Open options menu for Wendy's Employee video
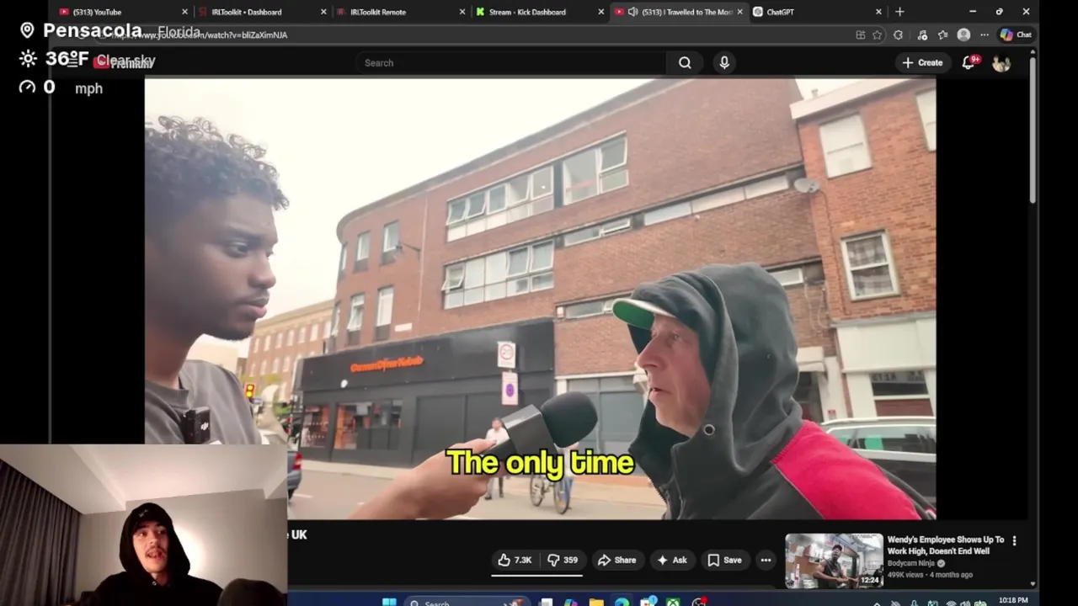The height and width of the screenshot is (606, 1078). click(x=1014, y=540)
